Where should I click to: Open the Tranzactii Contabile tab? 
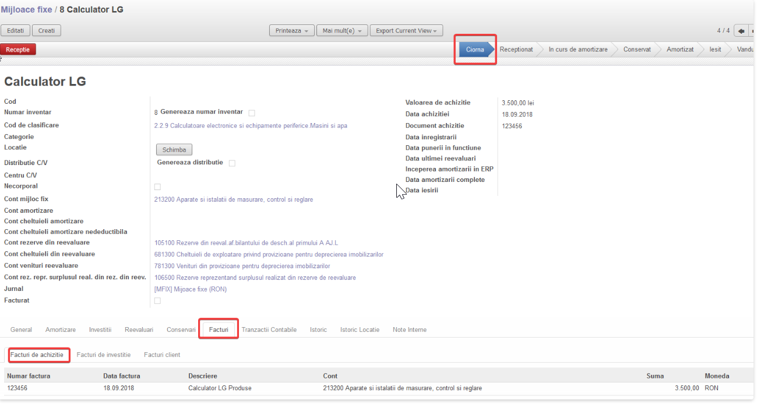pyautogui.click(x=269, y=330)
